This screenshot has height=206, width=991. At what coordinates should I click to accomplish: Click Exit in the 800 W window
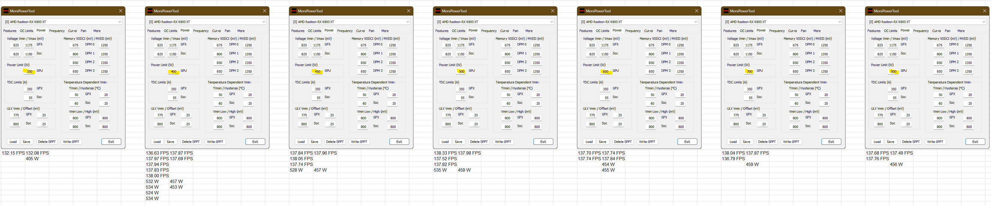(975, 141)
